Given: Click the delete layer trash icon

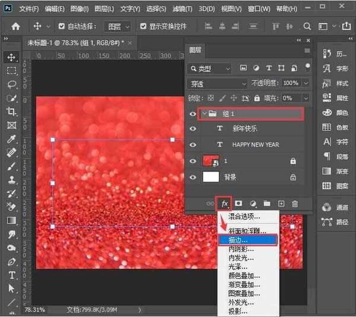Looking at the screenshot, I should 294,204.
